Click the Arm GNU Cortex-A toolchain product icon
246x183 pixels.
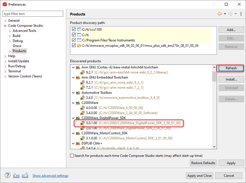pos(78,67)
